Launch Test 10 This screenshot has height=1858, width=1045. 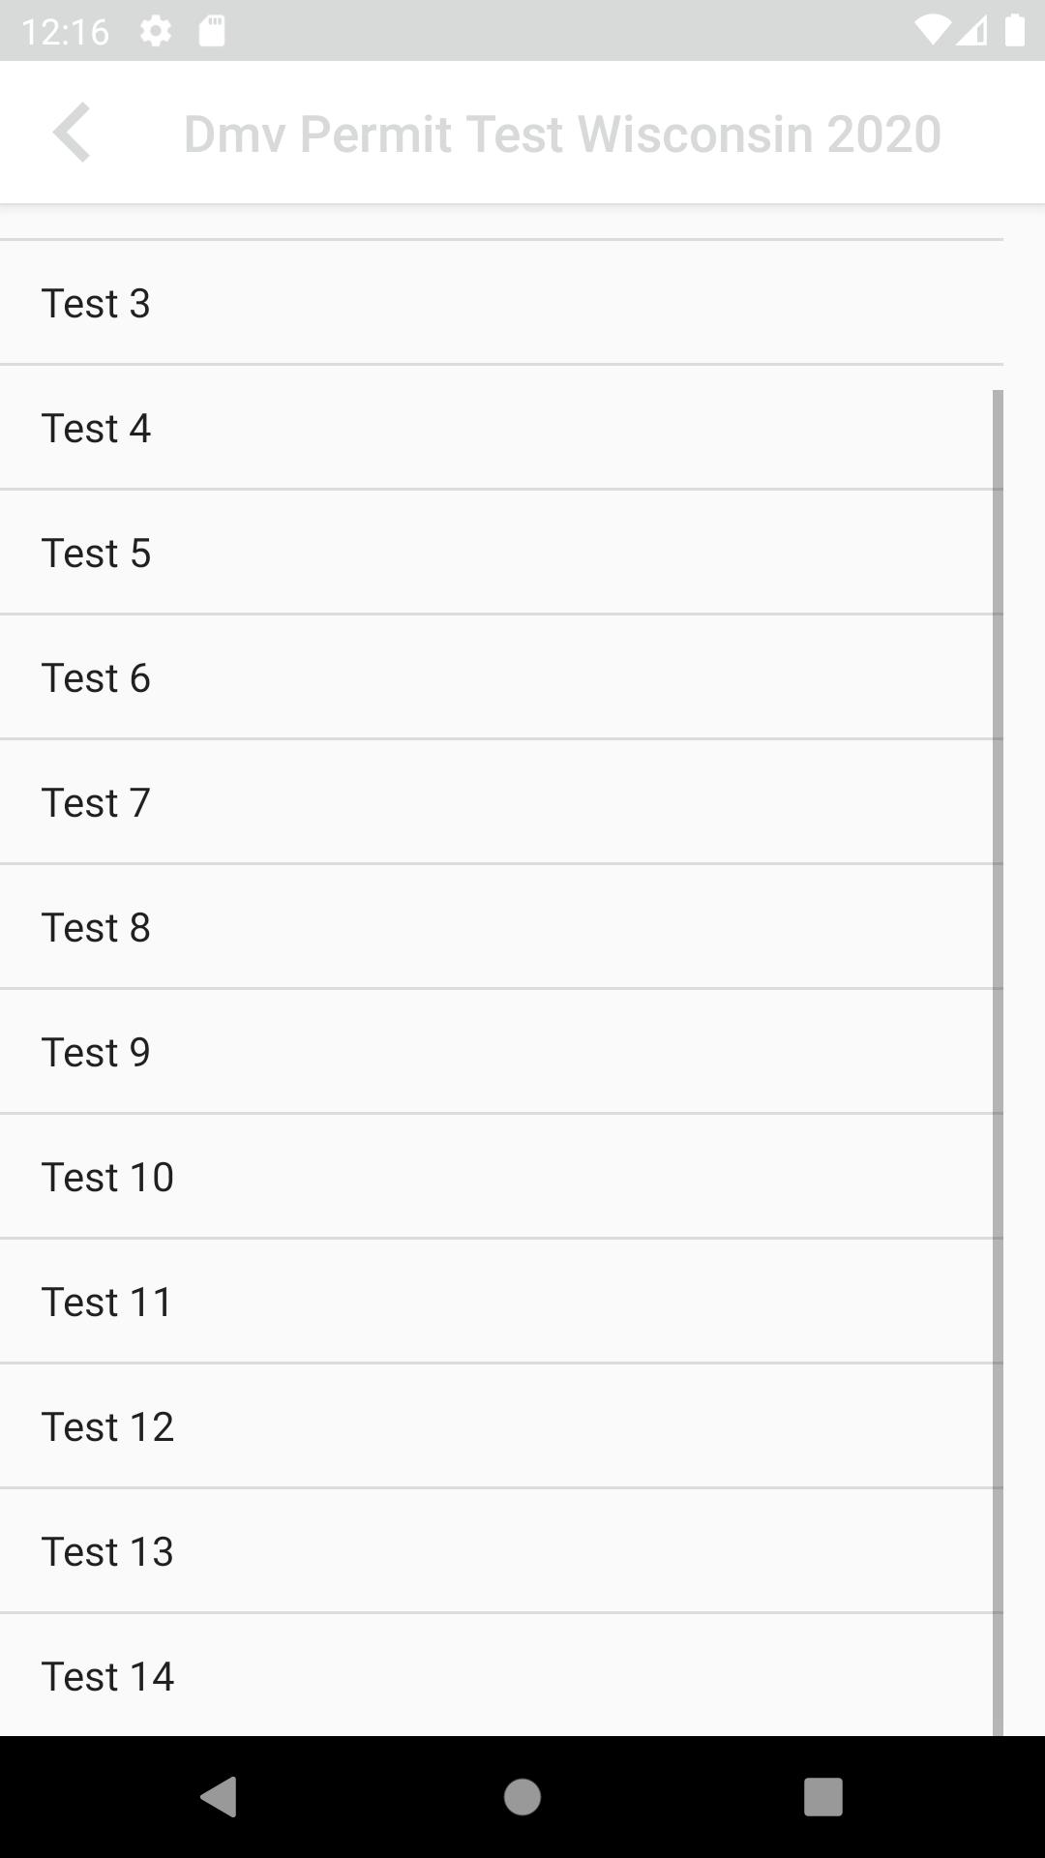point(501,1177)
